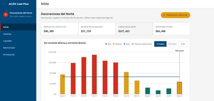Click the Oct 25 red bar
Image resolution: width=214 pixels, height=101 pixels.
click(x=73, y=78)
